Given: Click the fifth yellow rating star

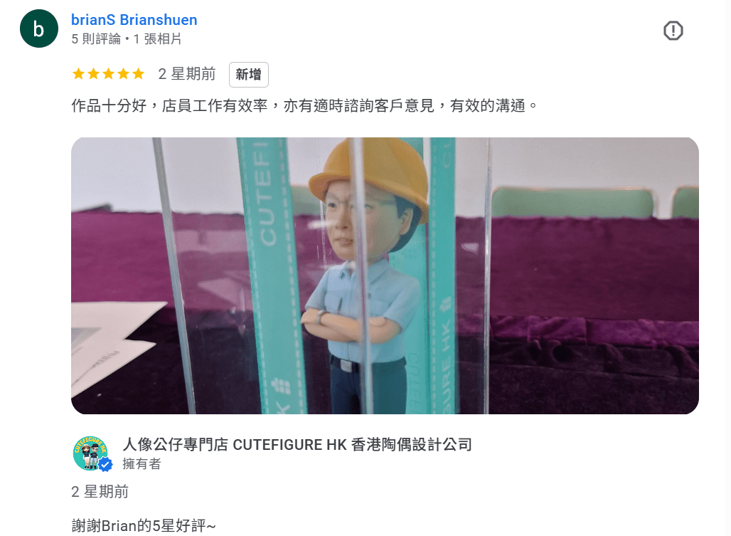Looking at the screenshot, I should pyautogui.click(x=139, y=74).
